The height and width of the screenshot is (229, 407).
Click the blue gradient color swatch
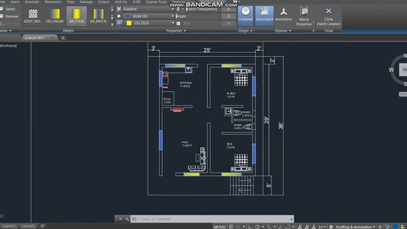(128, 16)
